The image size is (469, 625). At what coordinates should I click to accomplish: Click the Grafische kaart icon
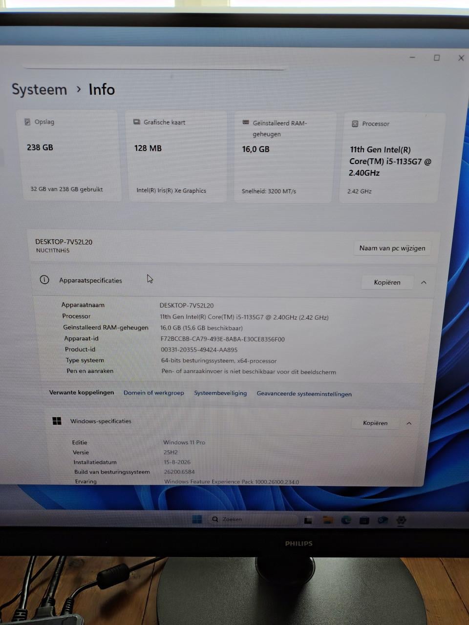137,122
